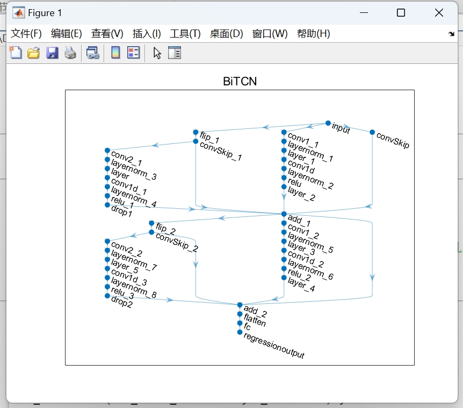463x408 pixels.
Task: Open the 编辑(E) menu
Action: [x=67, y=33]
